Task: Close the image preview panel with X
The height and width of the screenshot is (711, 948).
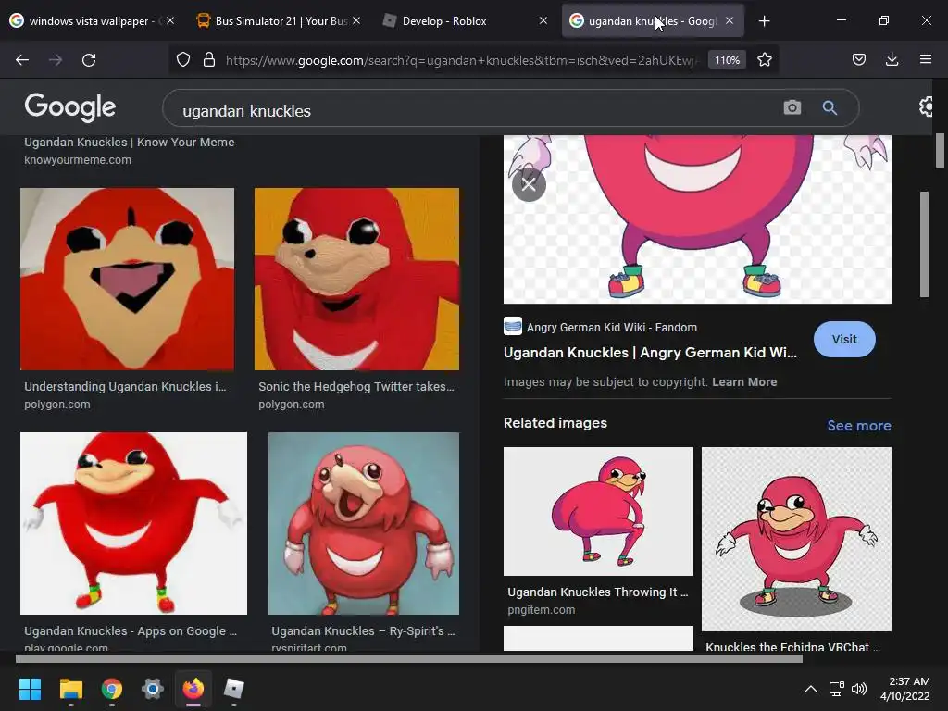Action: pyautogui.click(x=529, y=184)
